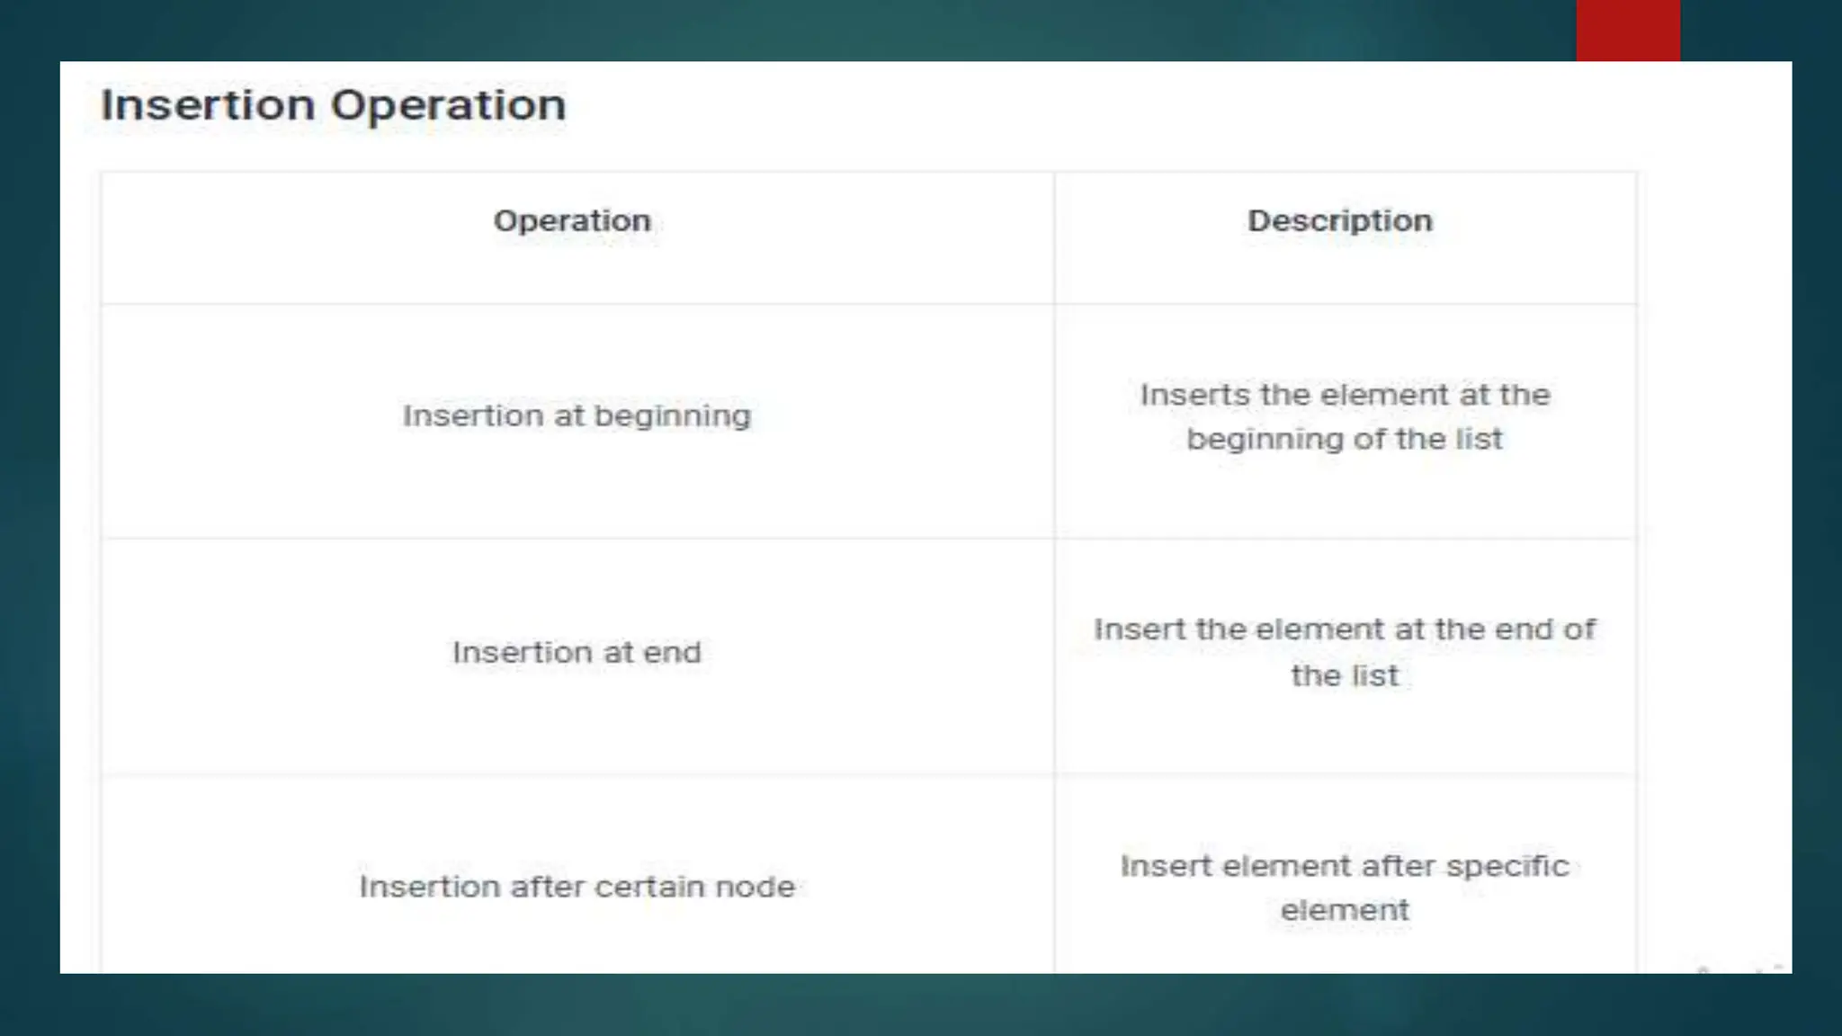Click the teal background below the table

921,1005
